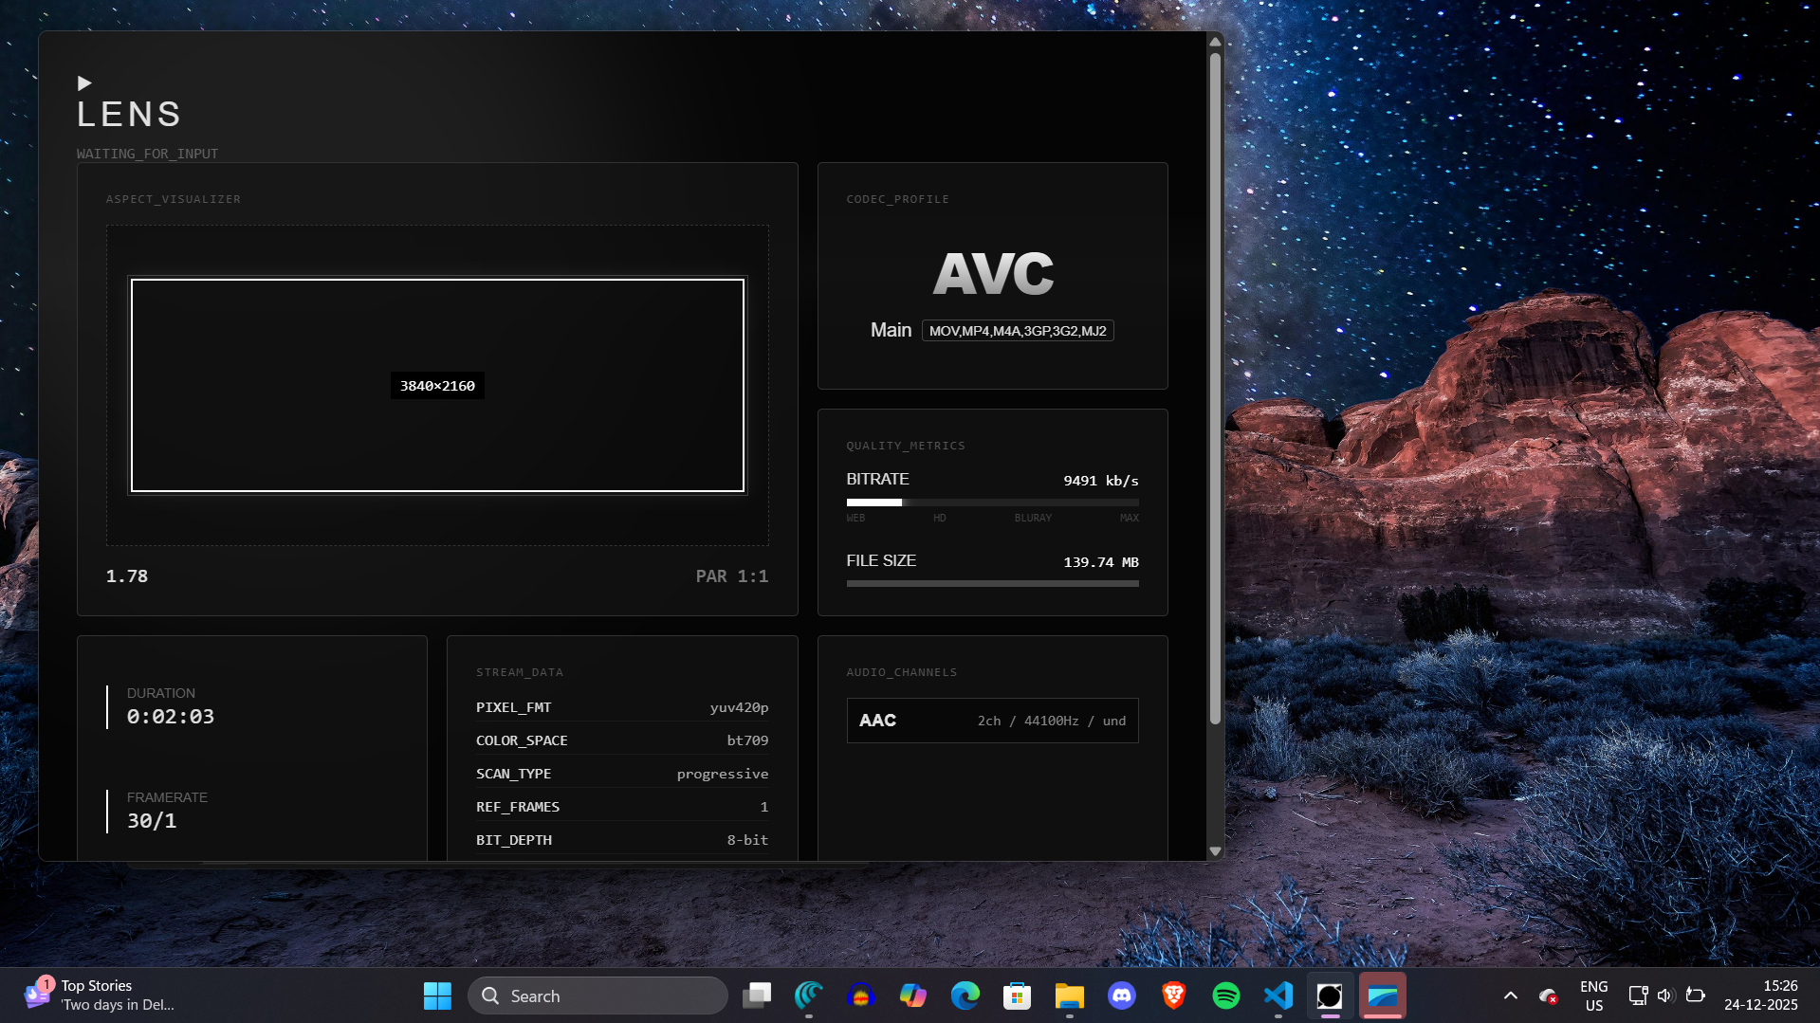The height and width of the screenshot is (1023, 1820).
Task: Click the MOV,MP4,M4A format badge
Action: 1018,331
